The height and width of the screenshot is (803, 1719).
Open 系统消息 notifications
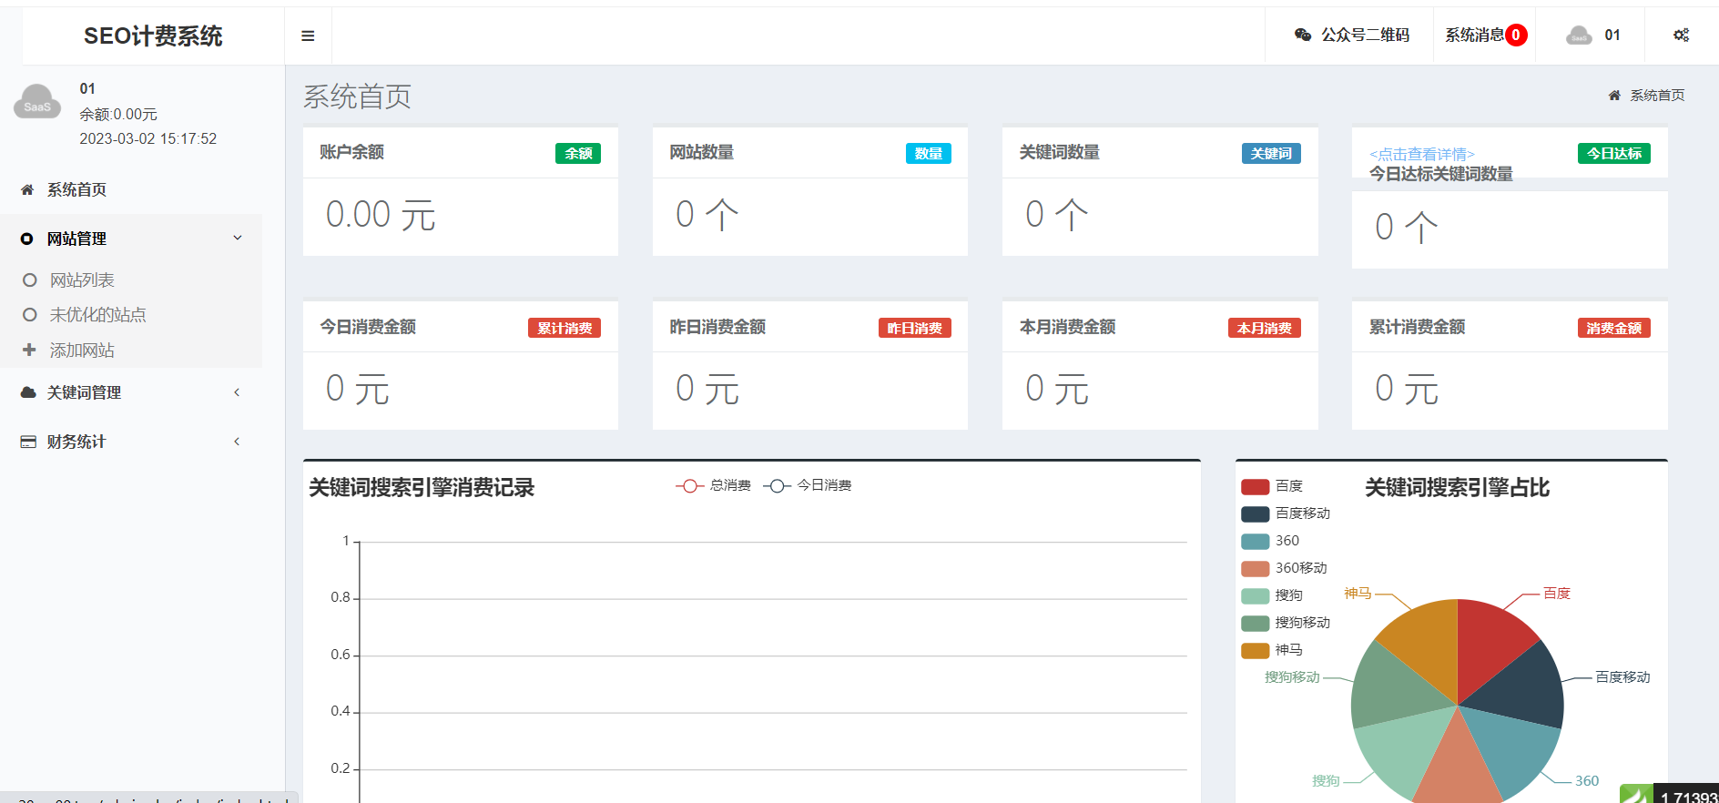[1474, 35]
